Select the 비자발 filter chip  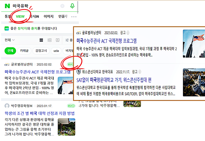[x=68, y=51]
